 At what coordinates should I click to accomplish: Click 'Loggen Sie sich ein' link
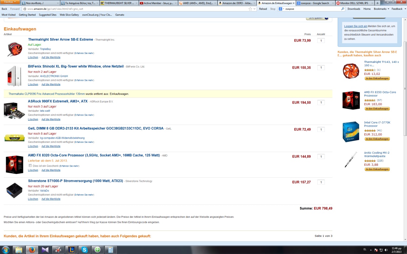pyautogui.click(x=355, y=26)
